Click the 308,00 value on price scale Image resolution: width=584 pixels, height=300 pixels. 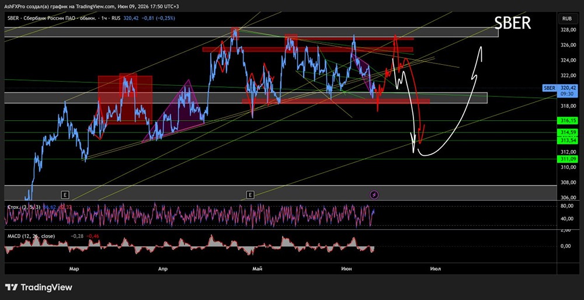coord(567,182)
